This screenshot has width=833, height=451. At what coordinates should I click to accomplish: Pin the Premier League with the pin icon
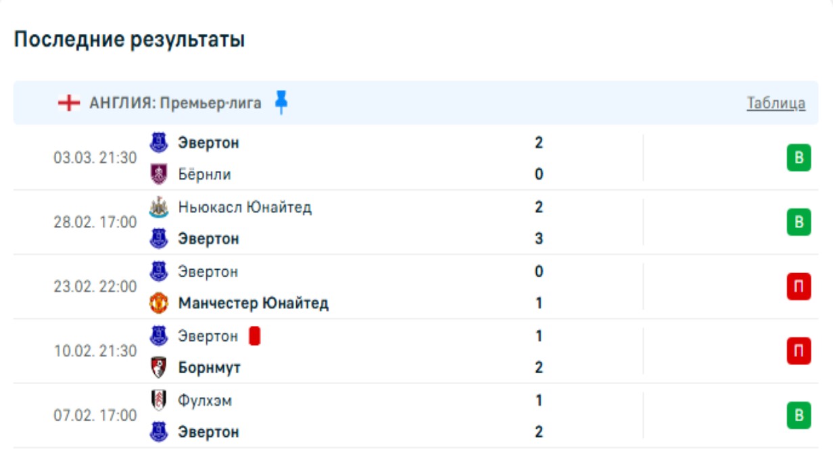point(281,103)
